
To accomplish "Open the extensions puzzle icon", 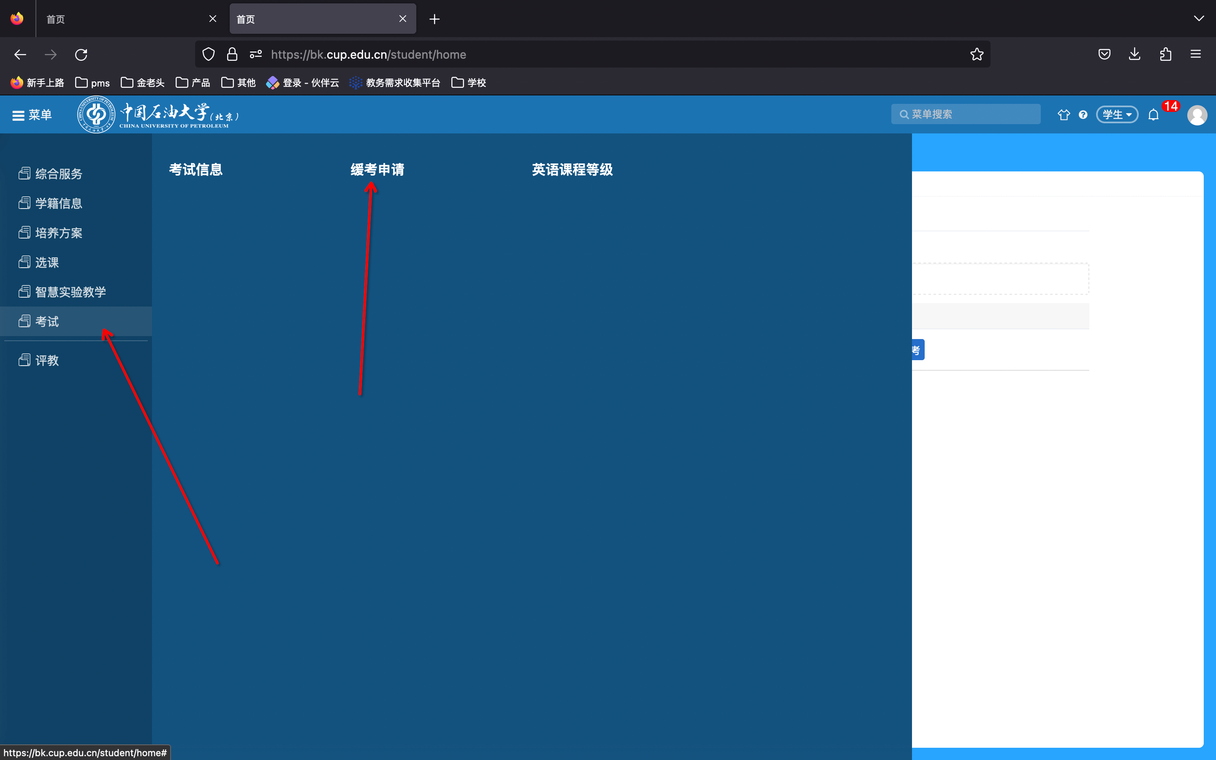I will (1165, 54).
